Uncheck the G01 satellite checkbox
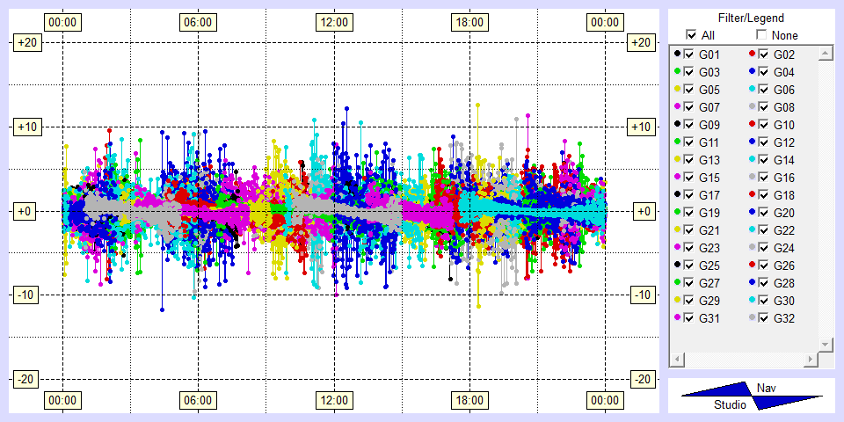 (x=689, y=55)
